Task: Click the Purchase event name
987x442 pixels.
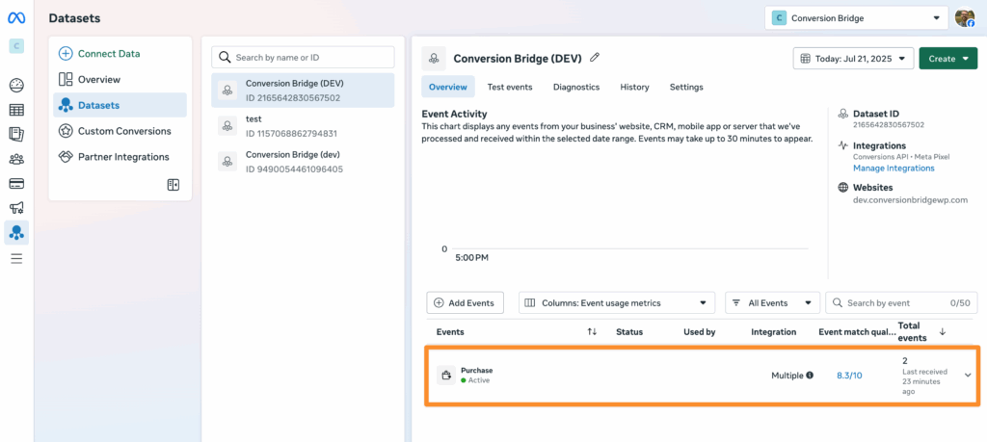Action: click(476, 371)
